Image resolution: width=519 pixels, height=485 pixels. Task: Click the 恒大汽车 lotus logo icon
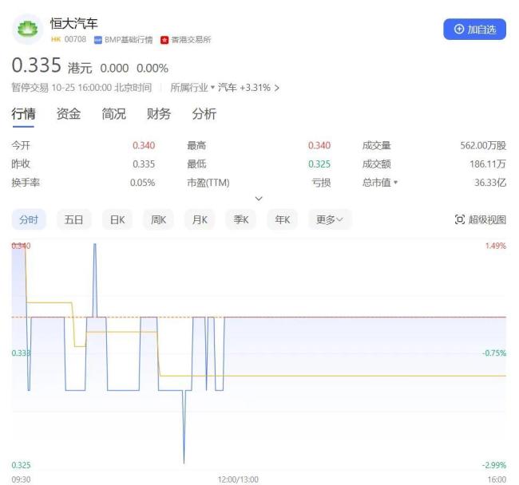pos(27,29)
